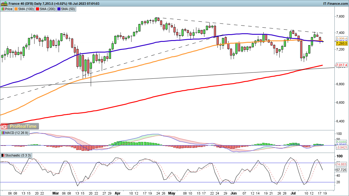Viewport: 349px width, 196px height.
Task: Click the Stochastic indicator icon
Action: tap(3, 155)
